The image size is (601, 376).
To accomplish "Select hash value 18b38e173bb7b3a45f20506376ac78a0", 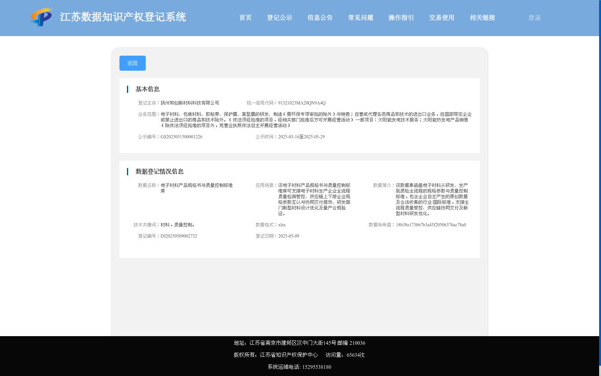I will pos(431,225).
